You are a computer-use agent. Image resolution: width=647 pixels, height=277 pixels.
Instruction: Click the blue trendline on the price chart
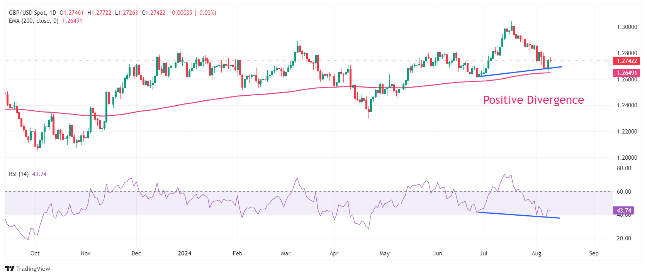[520, 71]
